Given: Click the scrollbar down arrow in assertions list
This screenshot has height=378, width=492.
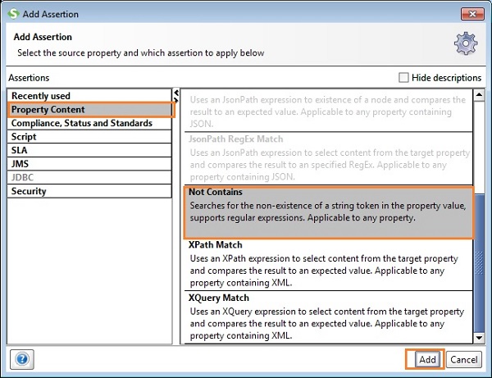Looking at the screenshot, I should click(x=479, y=337).
